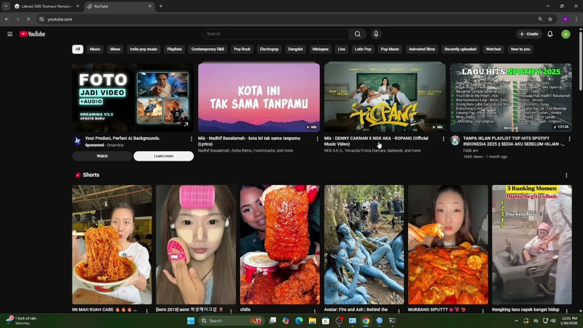Show hidden system tray icons
Image resolution: width=583 pixels, height=328 pixels.
[517, 321]
